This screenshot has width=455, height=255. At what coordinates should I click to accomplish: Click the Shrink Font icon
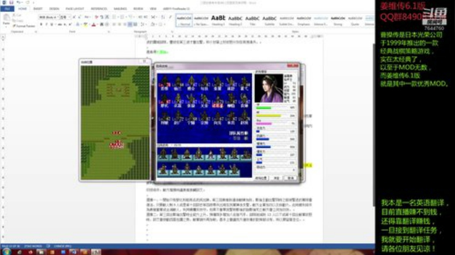pyautogui.click(x=80, y=18)
